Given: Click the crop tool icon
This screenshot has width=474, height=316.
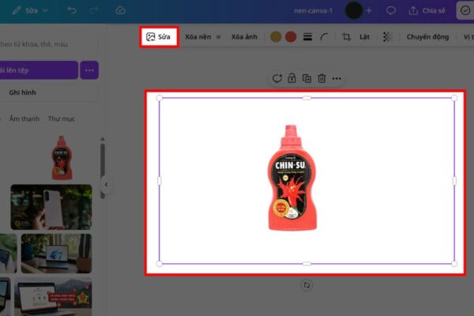Looking at the screenshot, I should 346,37.
